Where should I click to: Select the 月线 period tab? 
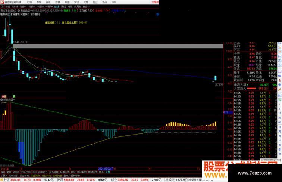pyautogui.click(x=70, y=7)
